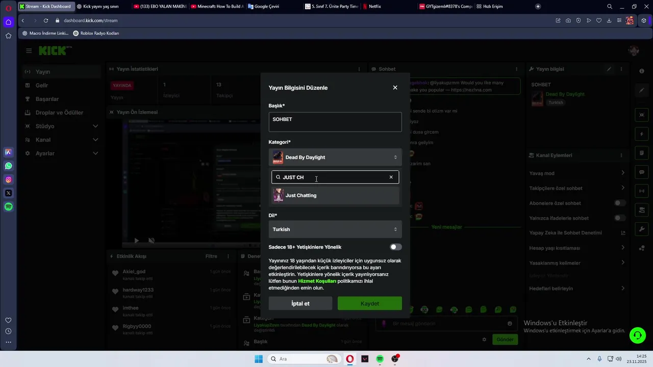Click the category search field with JUST CH
The height and width of the screenshot is (367, 653).
pos(335,177)
